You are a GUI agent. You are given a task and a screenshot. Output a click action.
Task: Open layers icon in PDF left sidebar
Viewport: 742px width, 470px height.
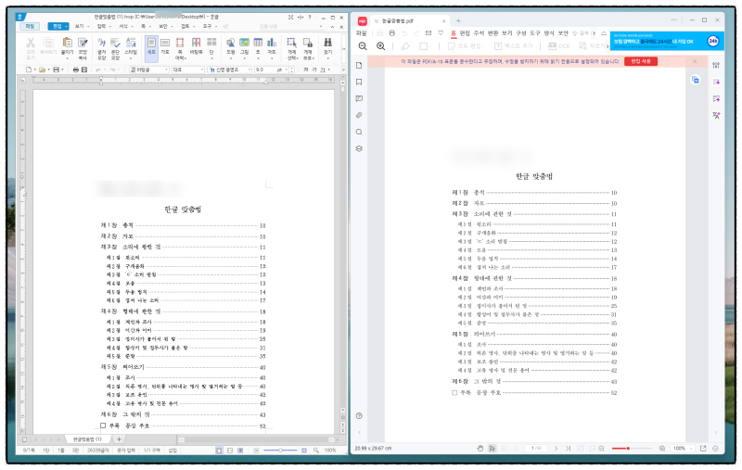pyautogui.click(x=359, y=148)
